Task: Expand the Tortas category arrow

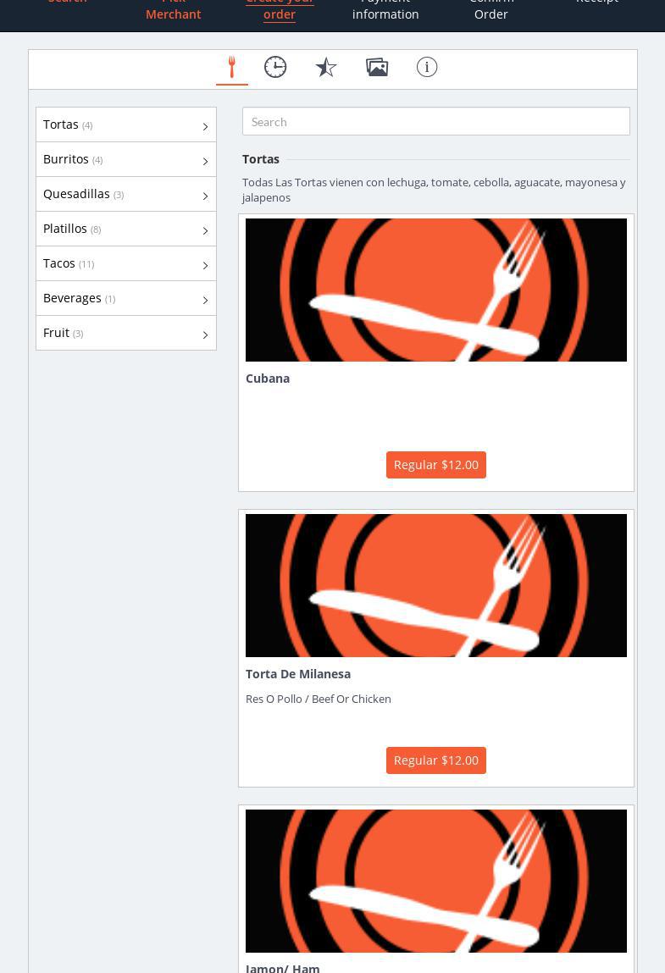Action: pos(205,126)
